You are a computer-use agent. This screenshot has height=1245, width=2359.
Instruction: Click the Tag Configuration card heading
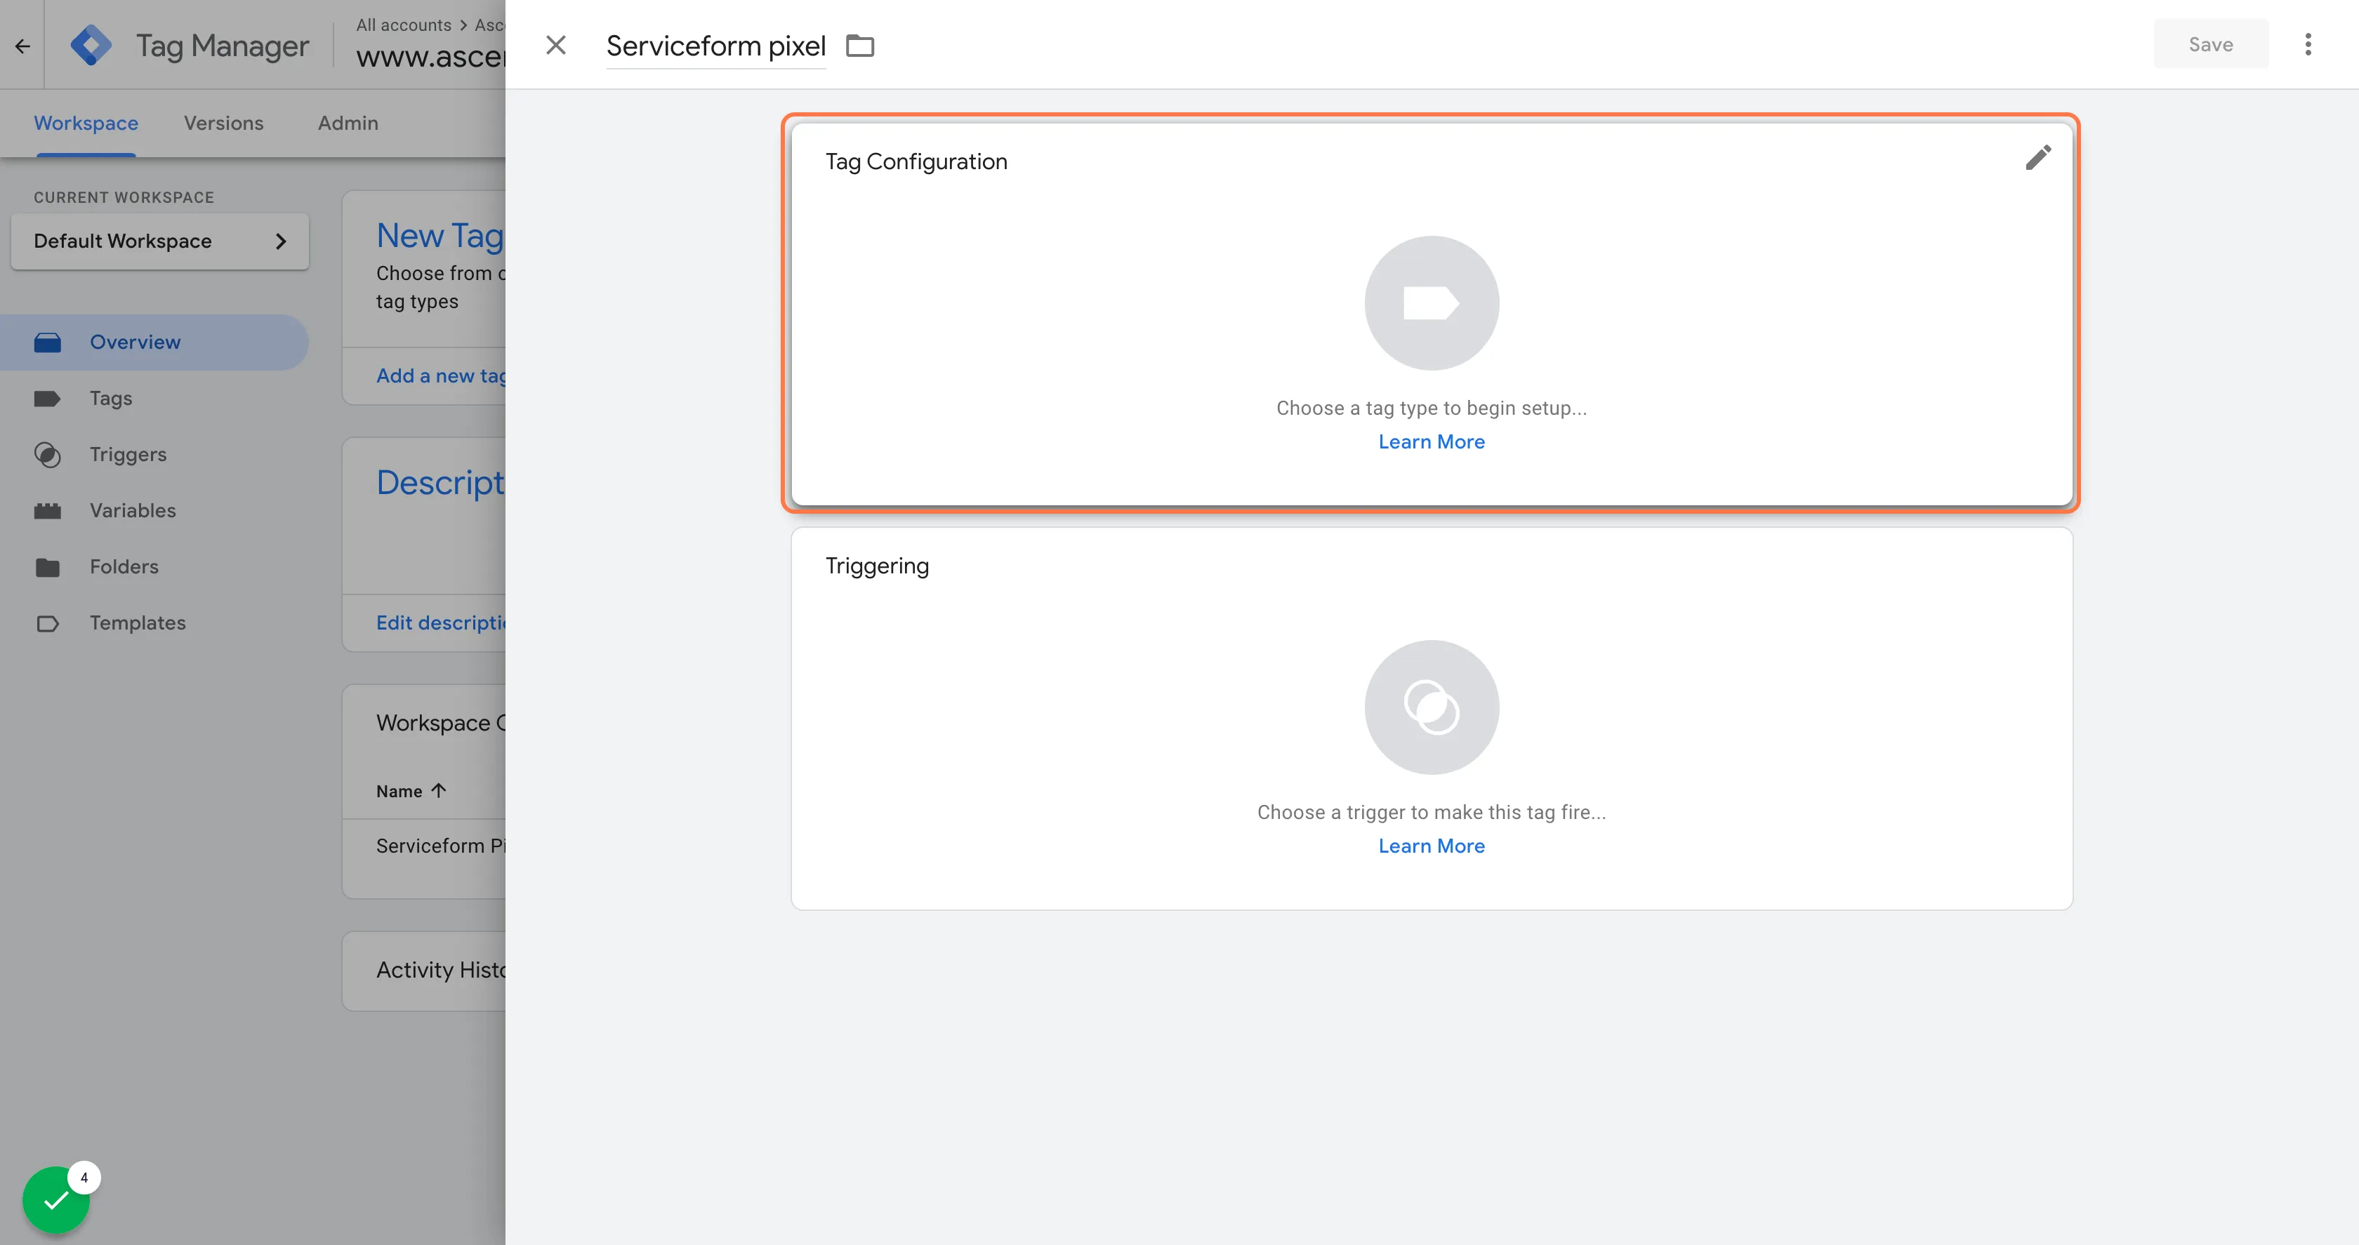[916, 162]
